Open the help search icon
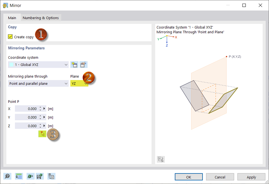269x184 pixels. coord(7,176)
